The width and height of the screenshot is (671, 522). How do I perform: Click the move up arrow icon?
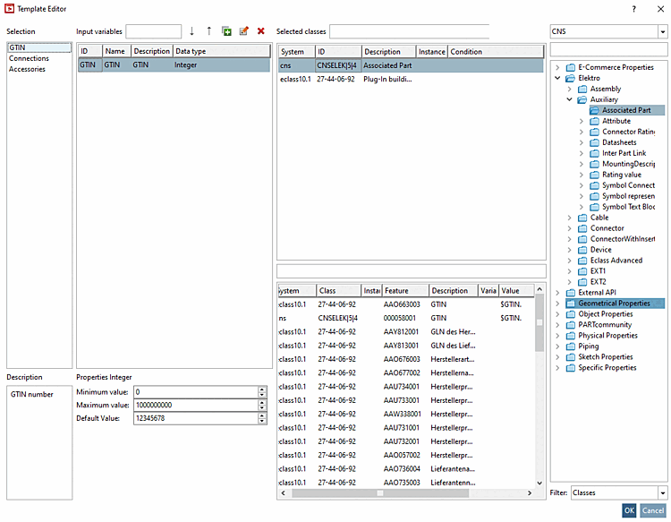pos(208,31)
